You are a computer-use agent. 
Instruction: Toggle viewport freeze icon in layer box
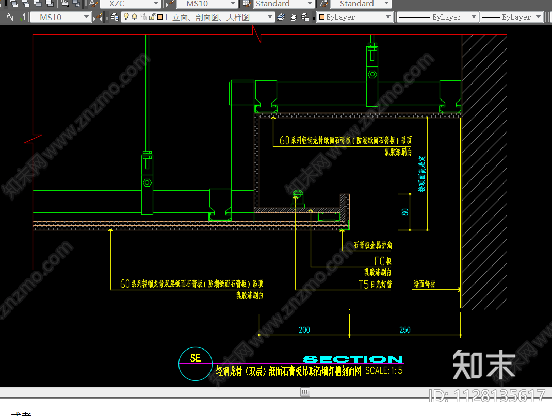click(143, 16)
